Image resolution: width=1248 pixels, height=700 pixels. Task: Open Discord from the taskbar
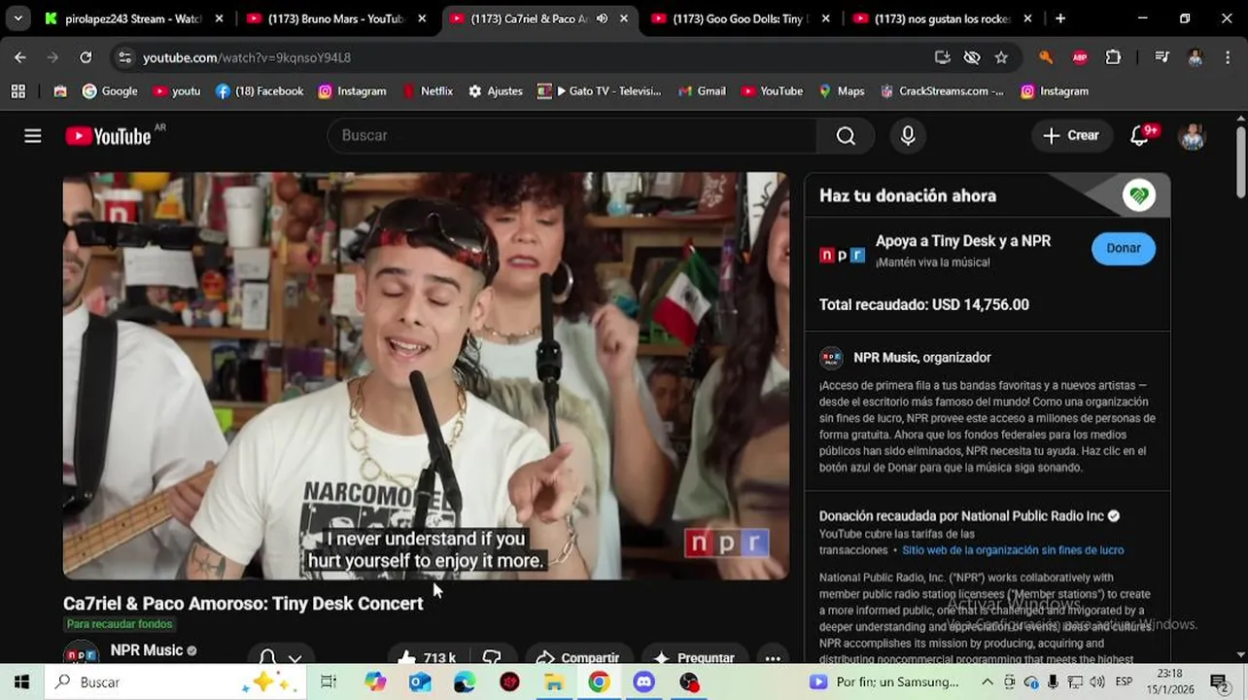click(643, 682)
